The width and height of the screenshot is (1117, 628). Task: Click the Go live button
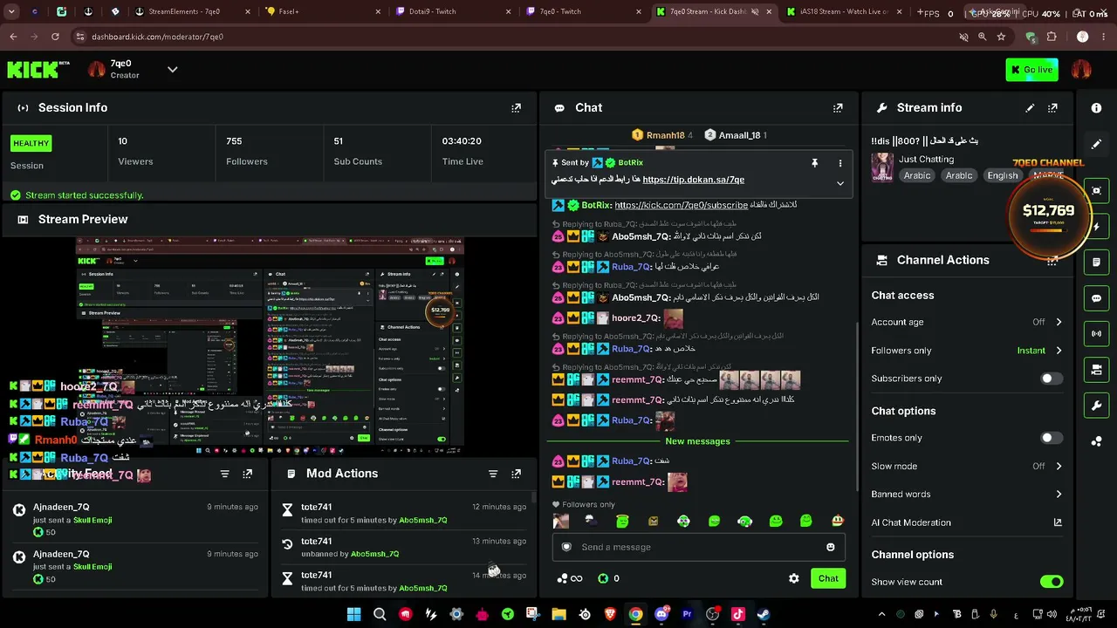1031,70
